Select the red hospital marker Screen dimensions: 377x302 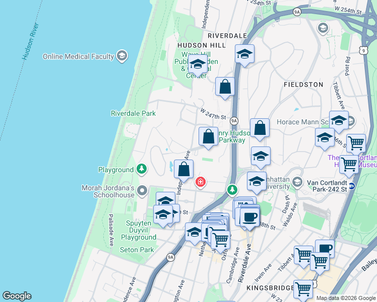click(x=200, y=182)
